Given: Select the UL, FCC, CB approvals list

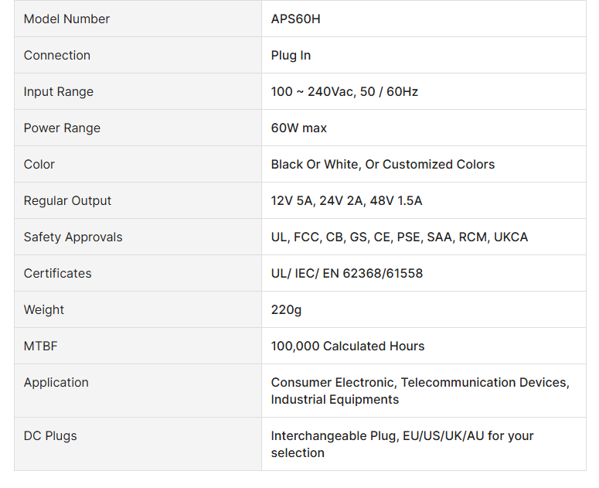Looking at the screenshot, I should click(399, 237).
